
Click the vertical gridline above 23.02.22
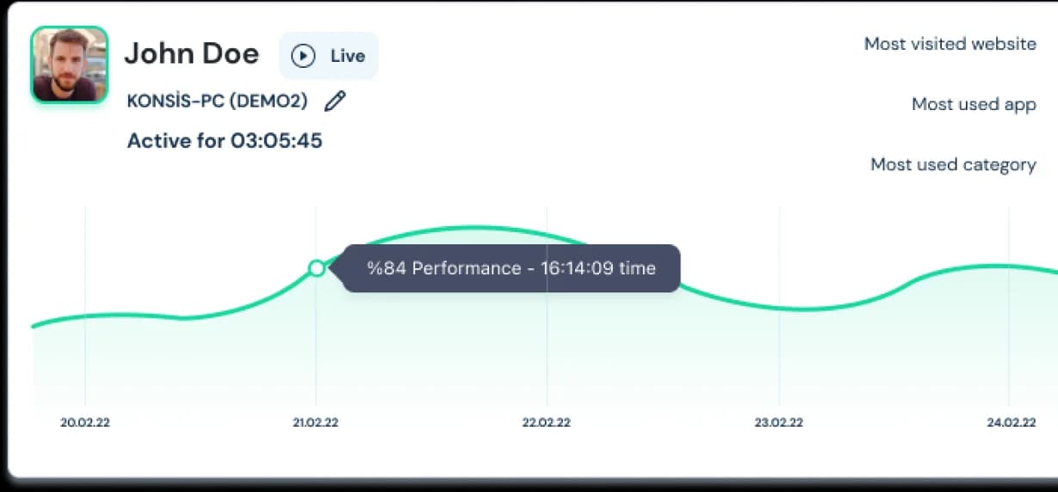pos(779,249)
